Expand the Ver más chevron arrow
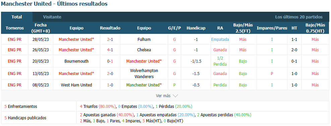Screen dimensions: 331x126 175,96
